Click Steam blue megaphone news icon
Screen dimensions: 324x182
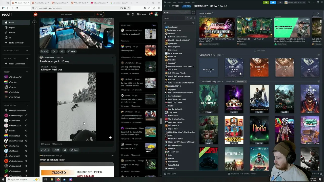pos(273,2)
